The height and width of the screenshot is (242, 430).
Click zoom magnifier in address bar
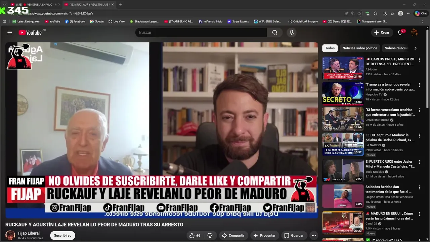pos(353,13)
